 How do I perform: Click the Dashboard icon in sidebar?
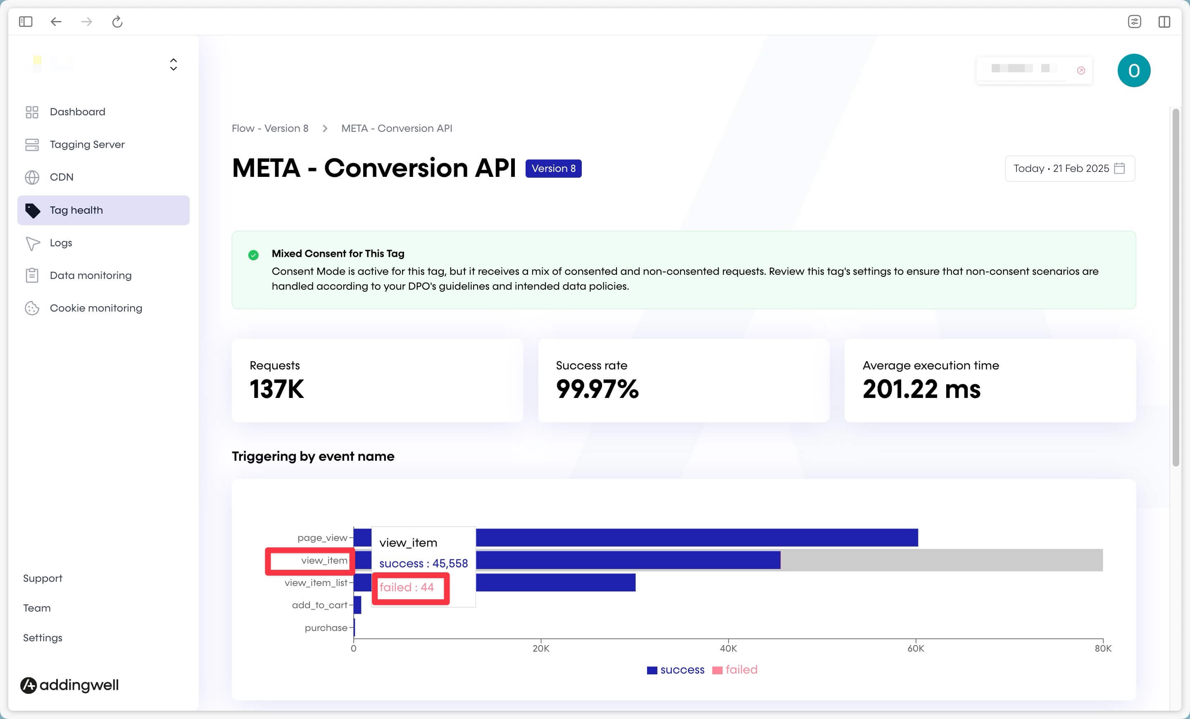coord(31,111)
